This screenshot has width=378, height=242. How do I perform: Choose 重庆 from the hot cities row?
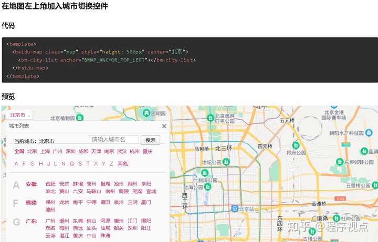[x=148, y=151]
